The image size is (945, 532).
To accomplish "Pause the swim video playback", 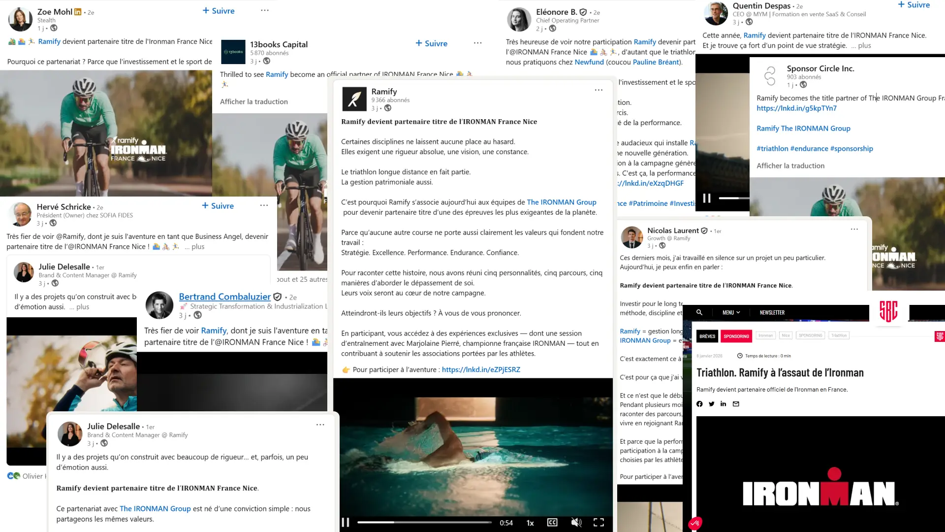I will [x=345, y=522].
